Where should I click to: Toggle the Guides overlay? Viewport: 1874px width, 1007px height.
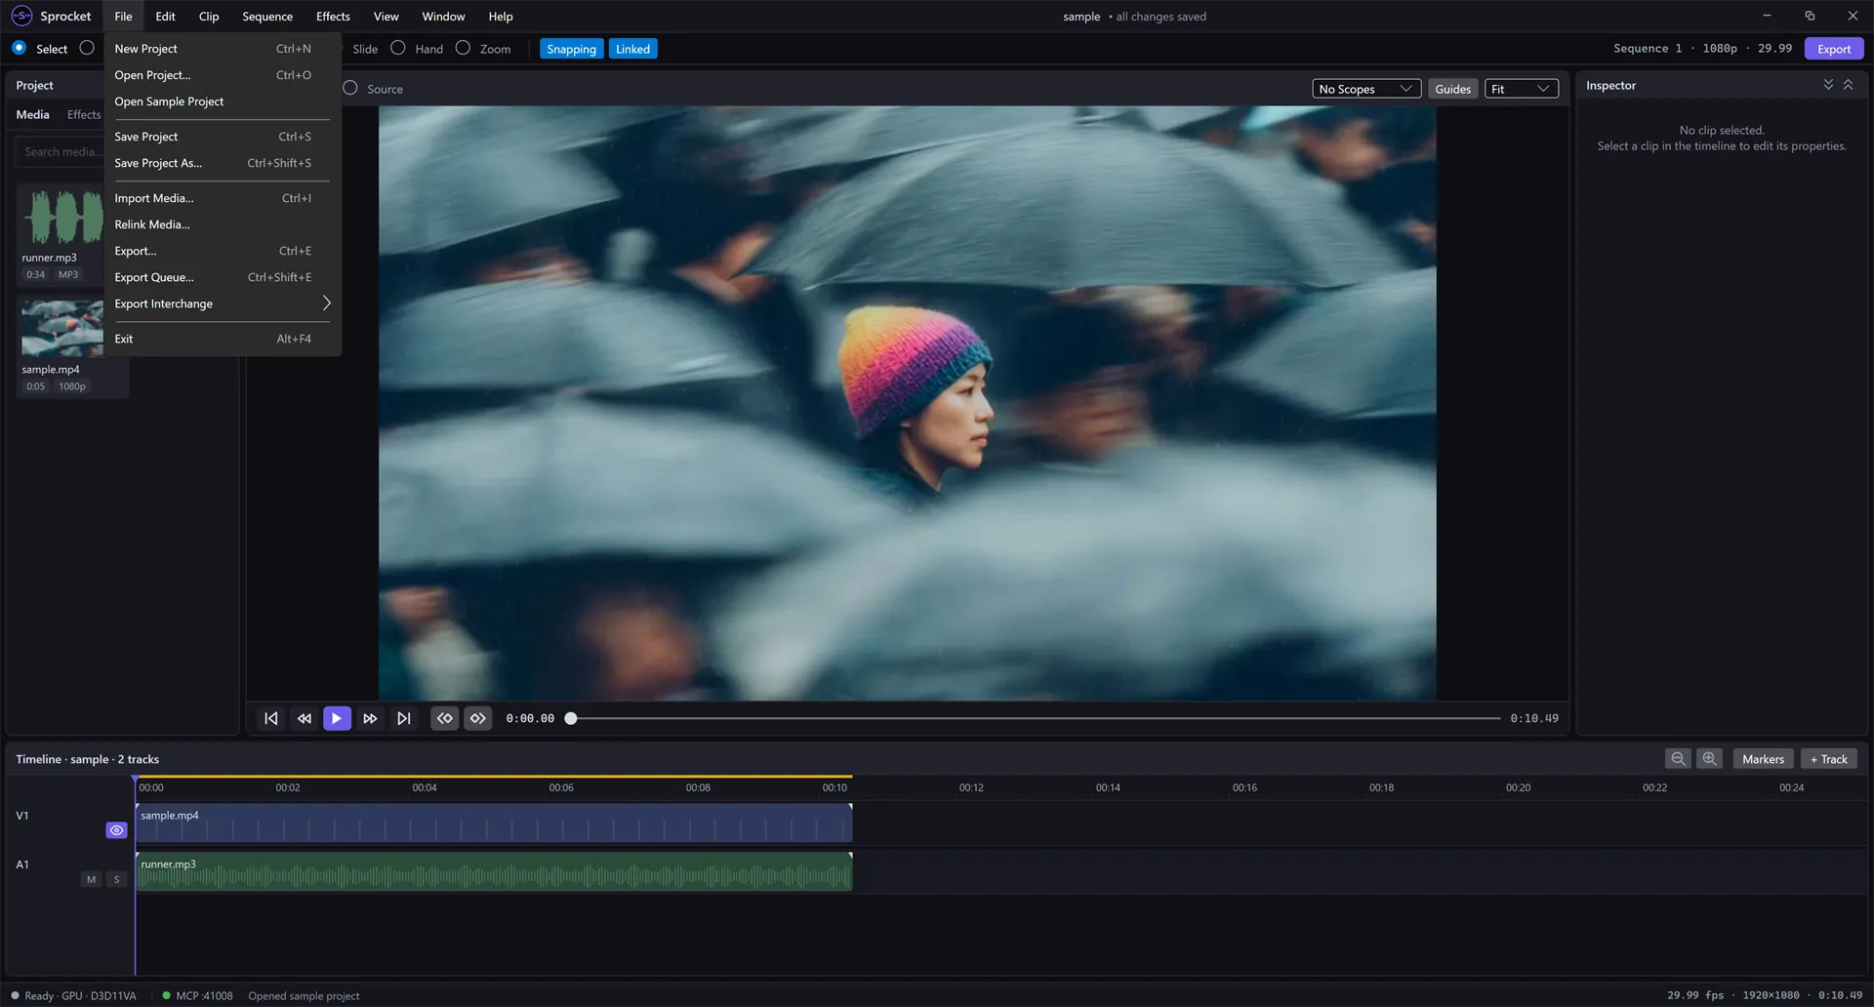point(1452,89)
